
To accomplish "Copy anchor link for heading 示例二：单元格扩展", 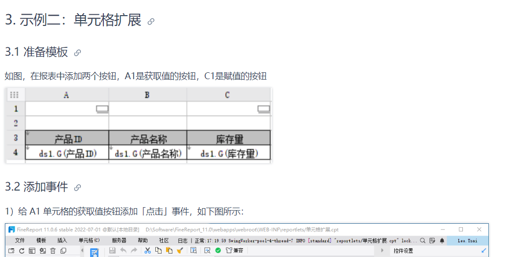I will [x=151, y=21].
